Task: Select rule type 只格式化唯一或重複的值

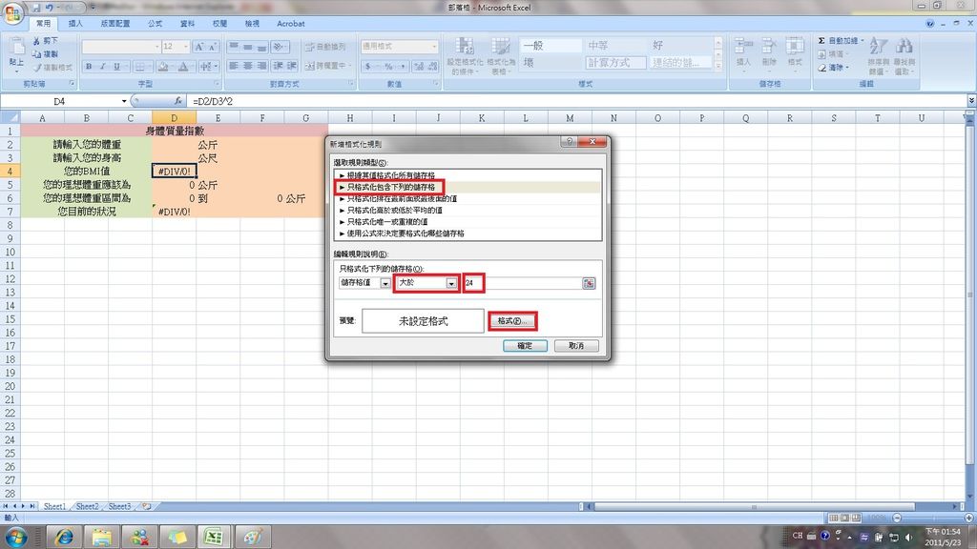Action: point(387,221)
